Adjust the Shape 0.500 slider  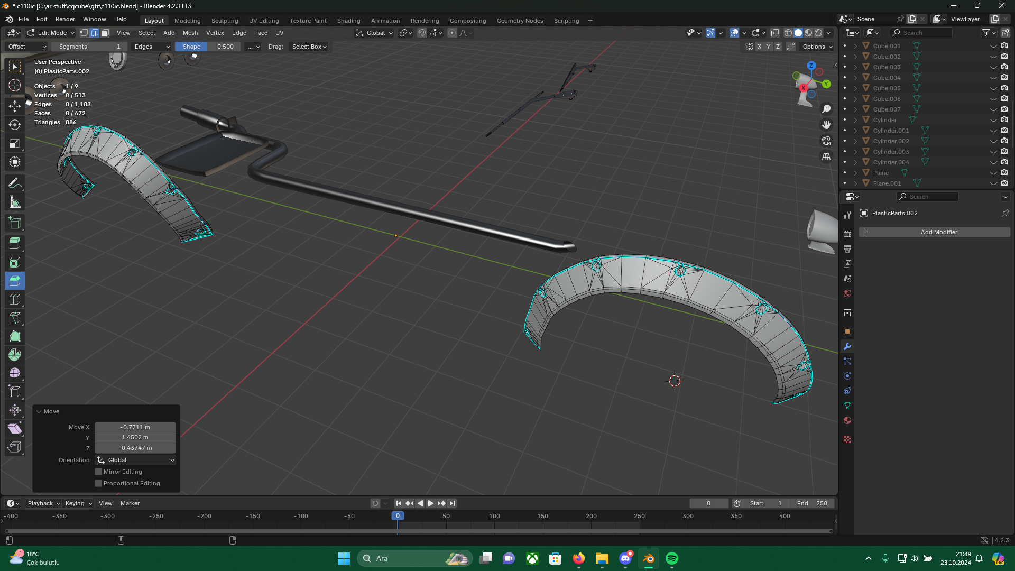click(x=208, y=47)
